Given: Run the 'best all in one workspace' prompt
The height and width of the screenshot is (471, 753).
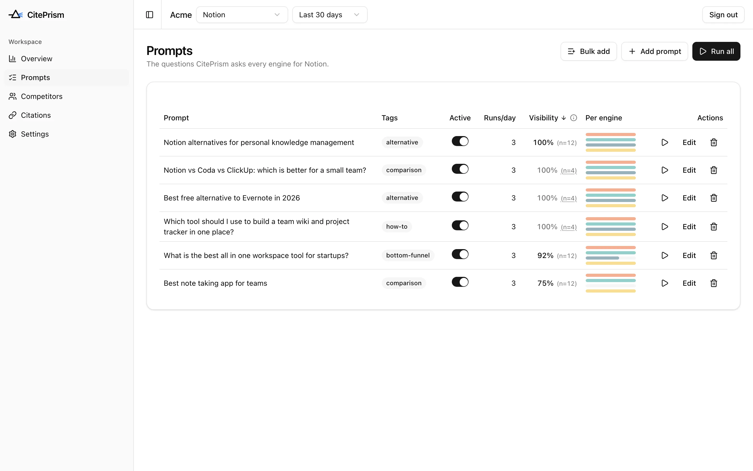Looking at the screenshot, I should (664, 255).
